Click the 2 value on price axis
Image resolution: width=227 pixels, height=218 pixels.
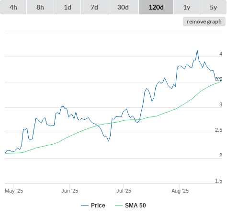point(221,155)
